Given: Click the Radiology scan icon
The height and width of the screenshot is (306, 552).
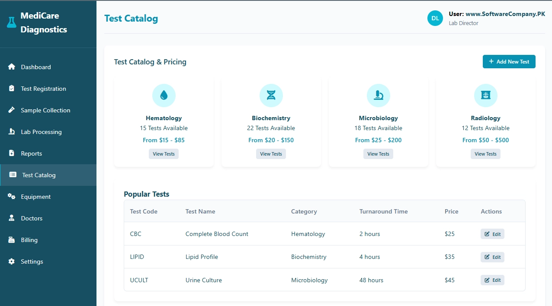Looking at the screenshot, I should point(485,95).
